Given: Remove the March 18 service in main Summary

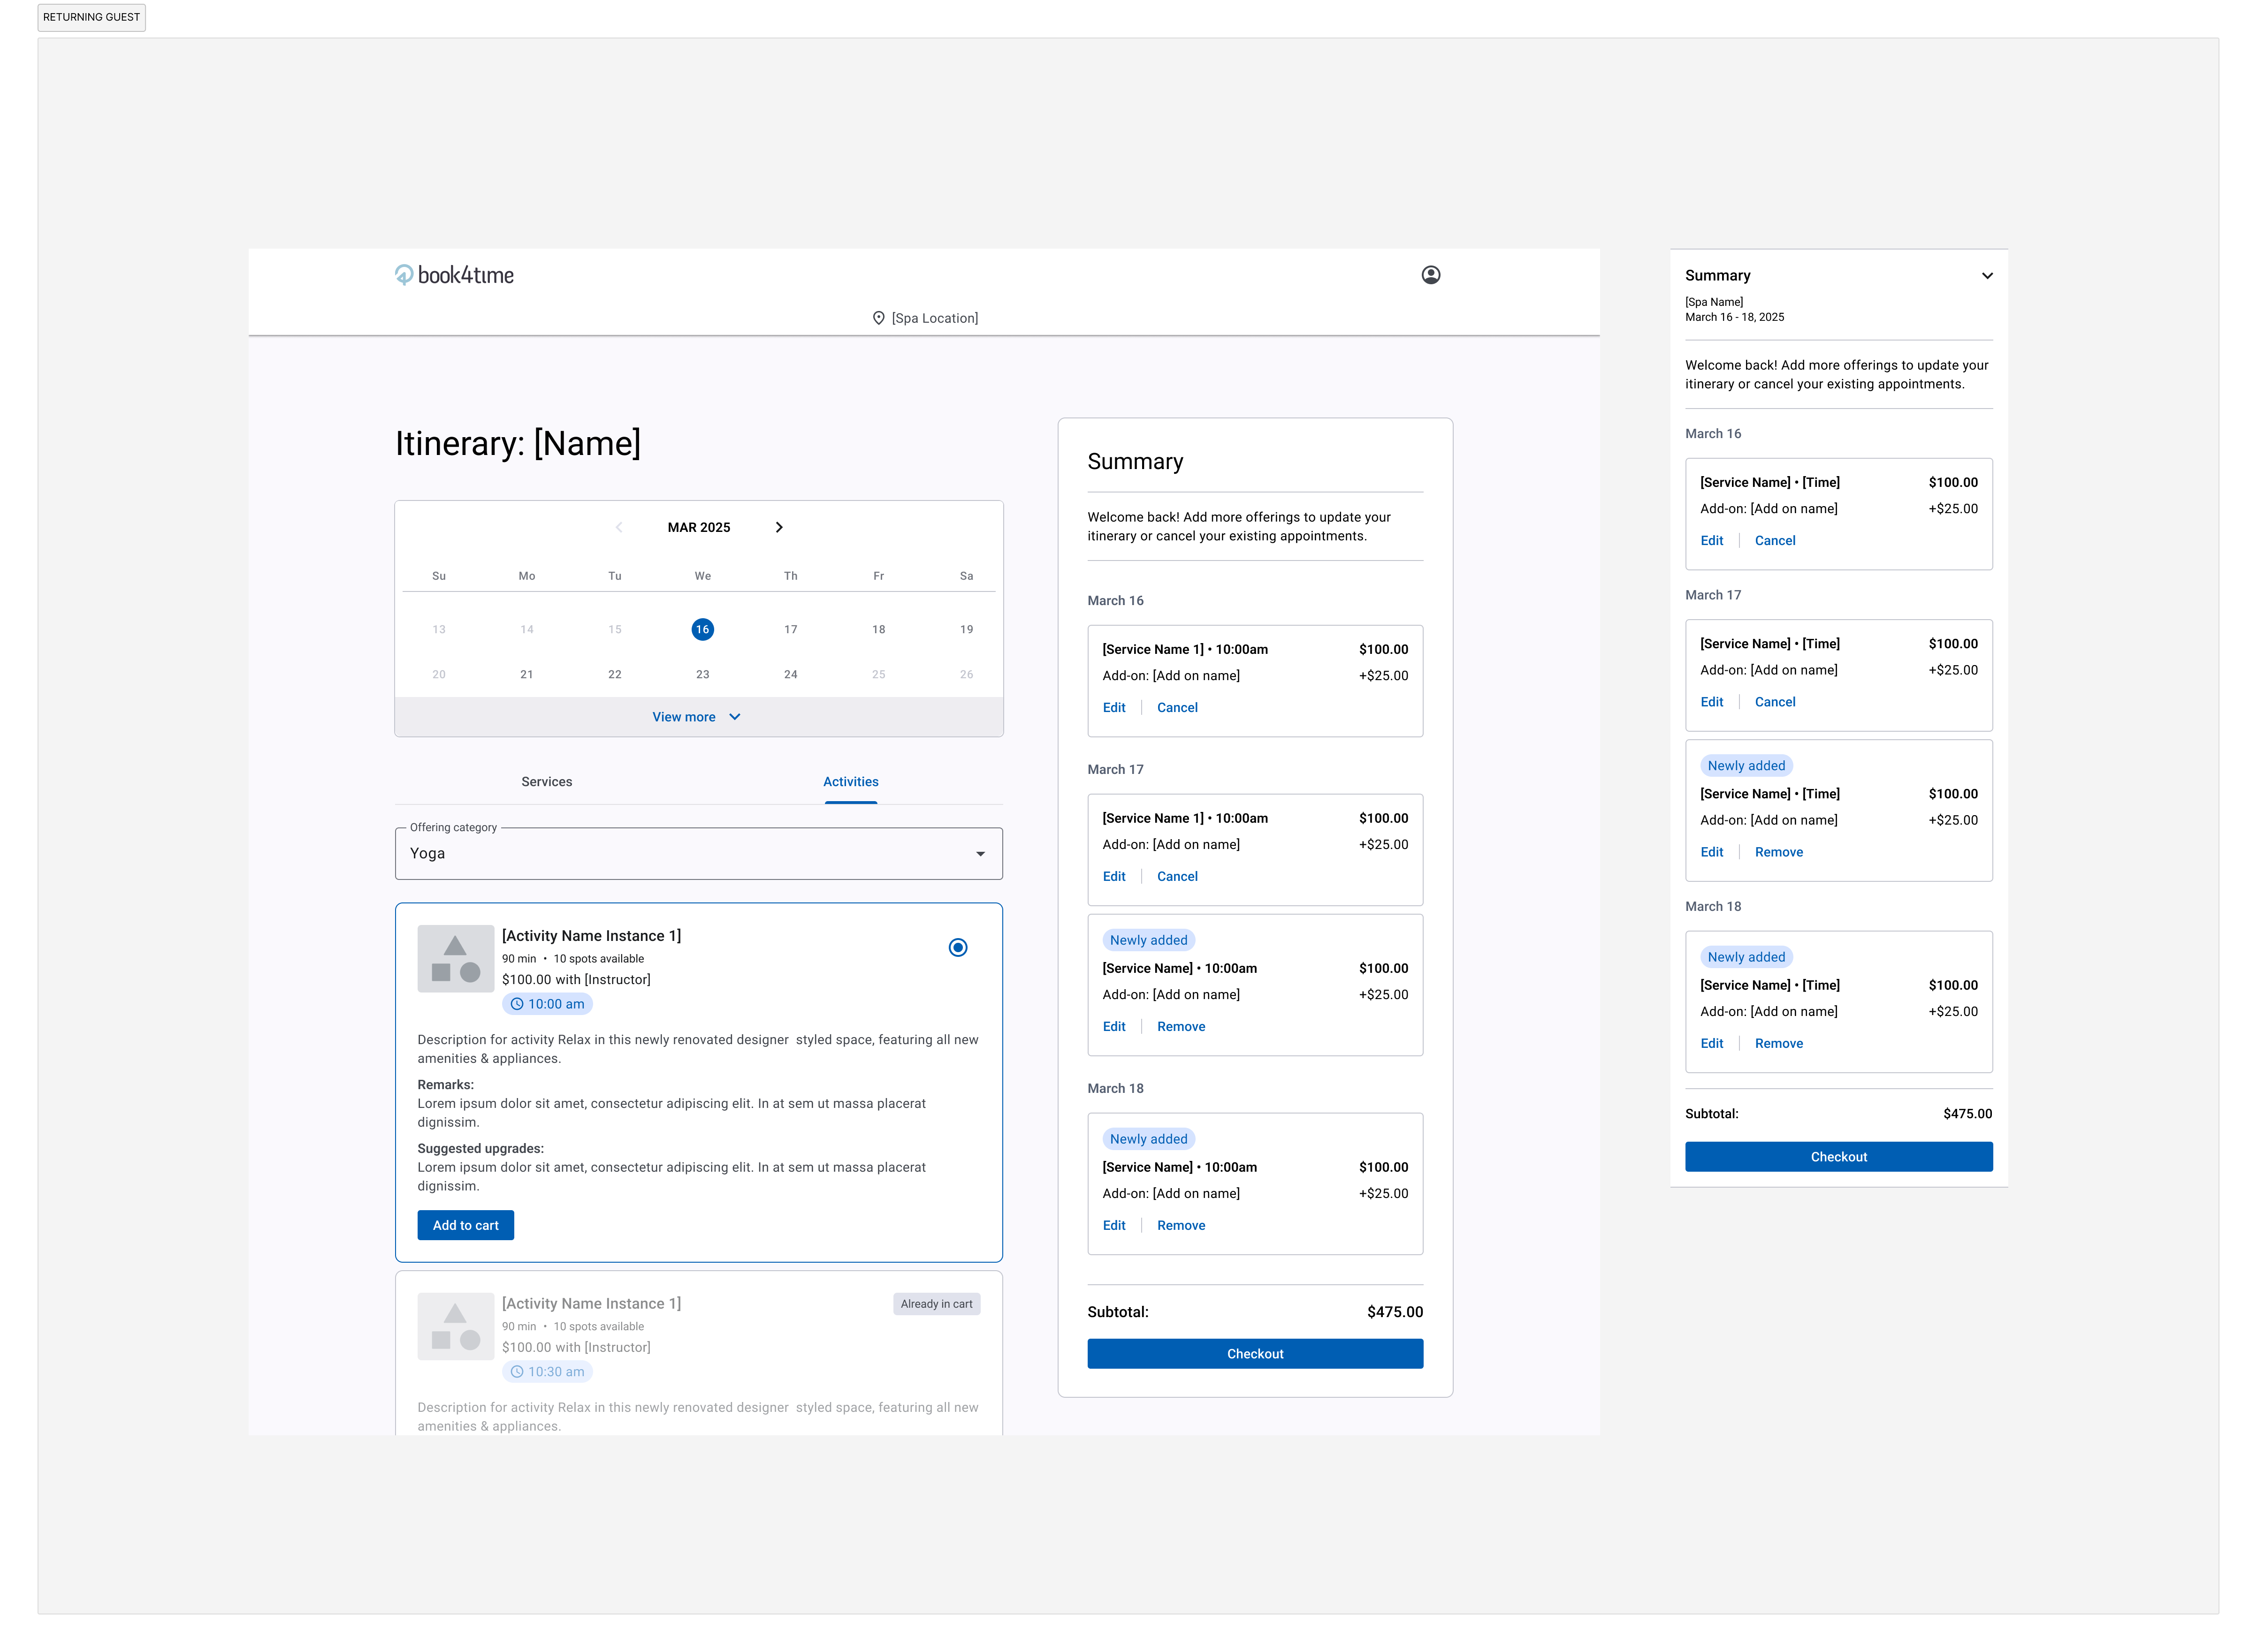Looking at the screenshot, I should pyautogui.click(x=1181, y=1225).
